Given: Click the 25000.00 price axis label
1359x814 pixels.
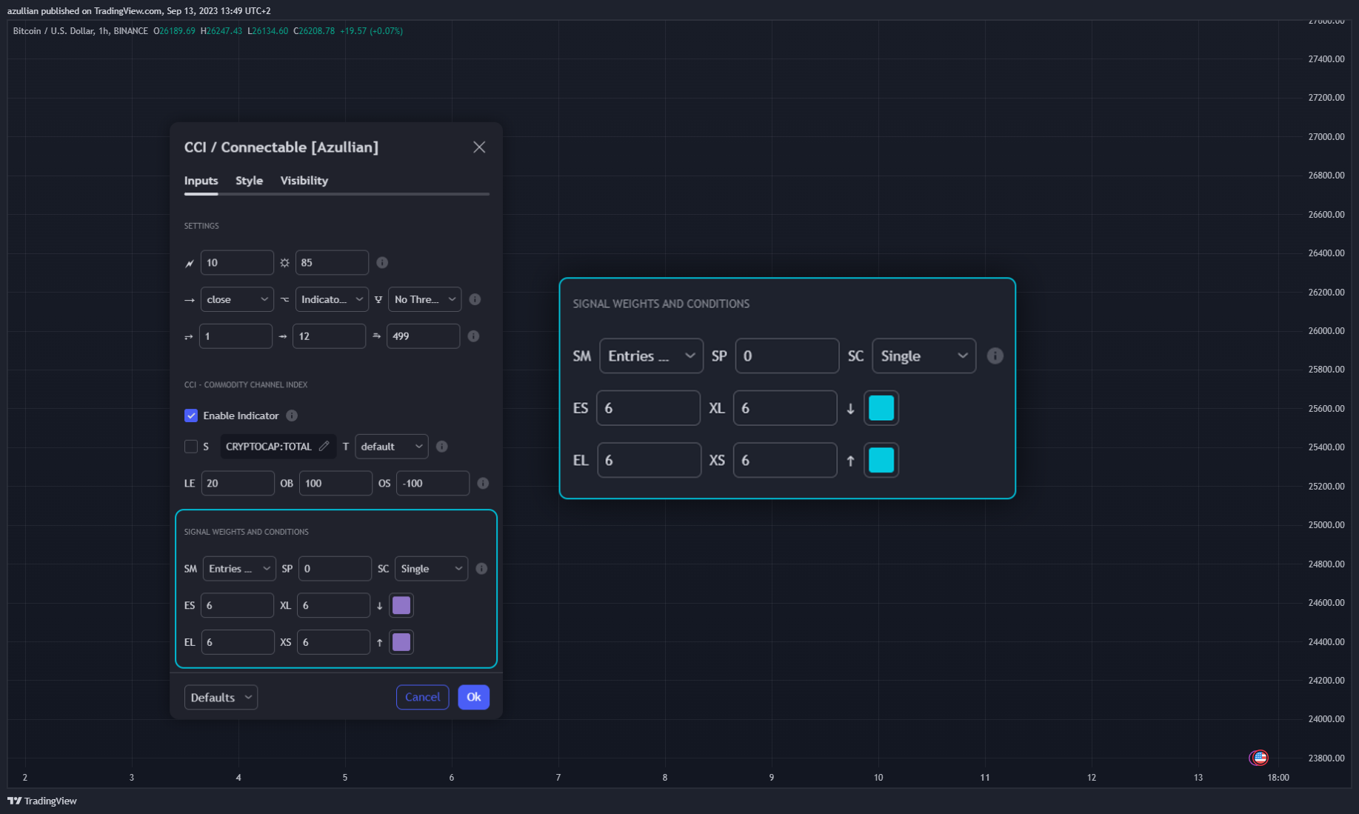Looking at the screenshot, I should click(x=1326, y=525).
